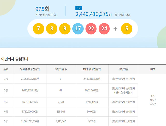Click the yellow lottery ball number 8
This screenshot has height=126, width=166.
(x=52, y=29)
